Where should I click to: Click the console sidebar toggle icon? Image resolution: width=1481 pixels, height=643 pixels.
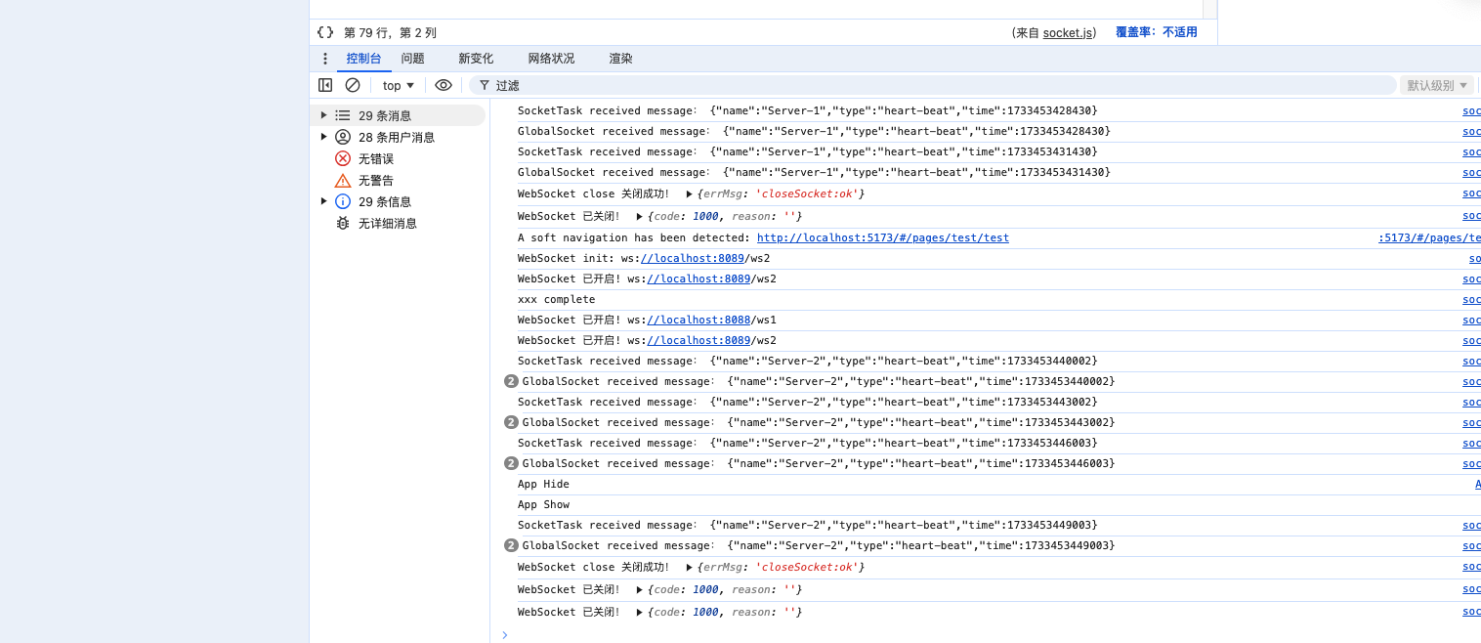325,85
